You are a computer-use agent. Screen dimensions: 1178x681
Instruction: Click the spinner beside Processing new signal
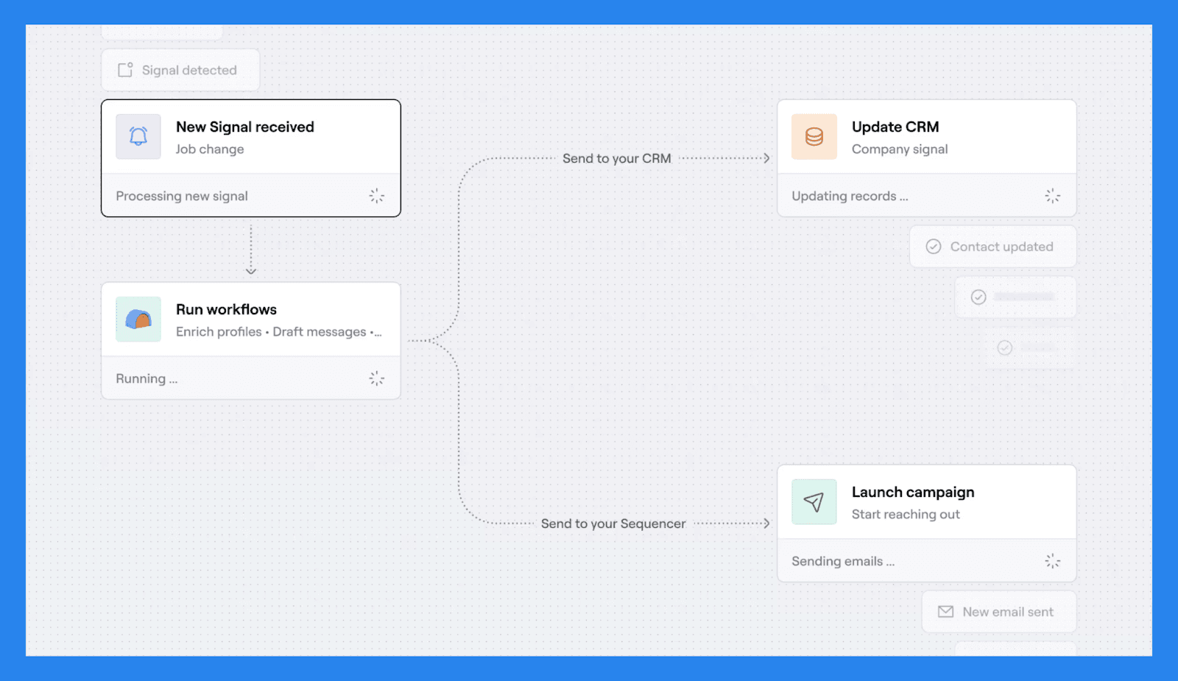click(377, 196)
